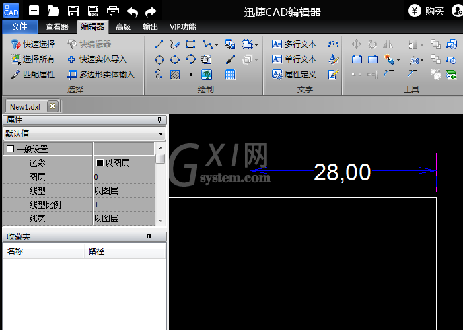
Task: Open the explode tool dropdown arrow
Action: (x=398, y=60)
